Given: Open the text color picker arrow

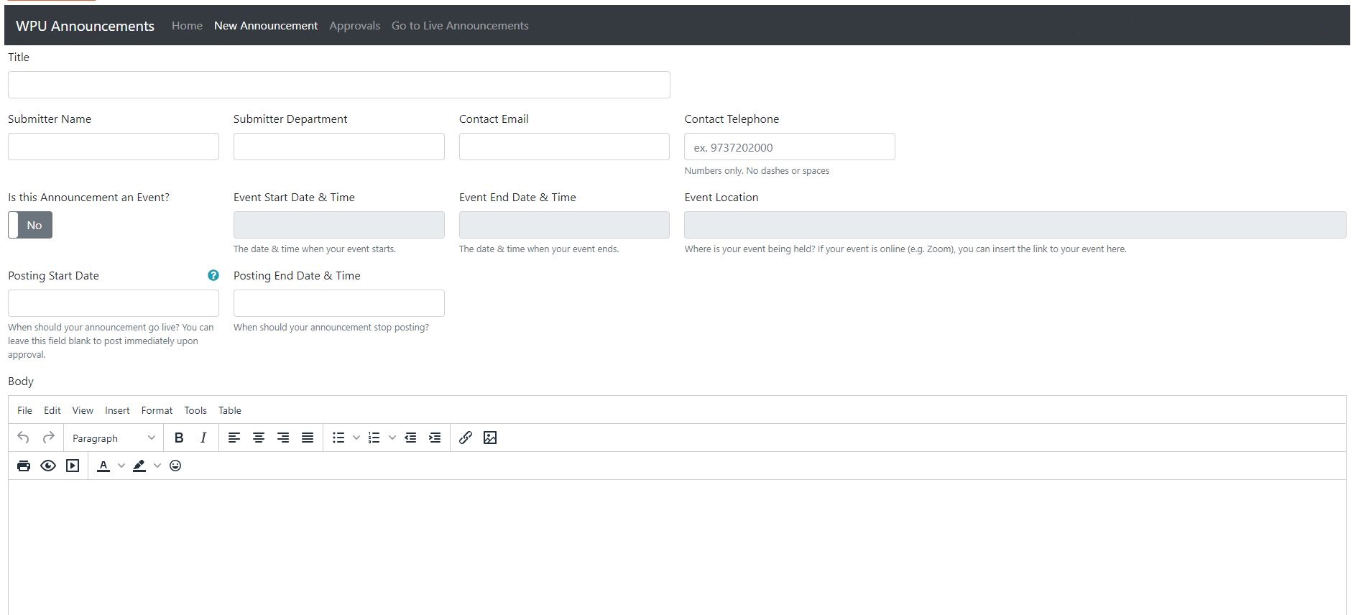Looking at the screenshot, I should [121, 466].
